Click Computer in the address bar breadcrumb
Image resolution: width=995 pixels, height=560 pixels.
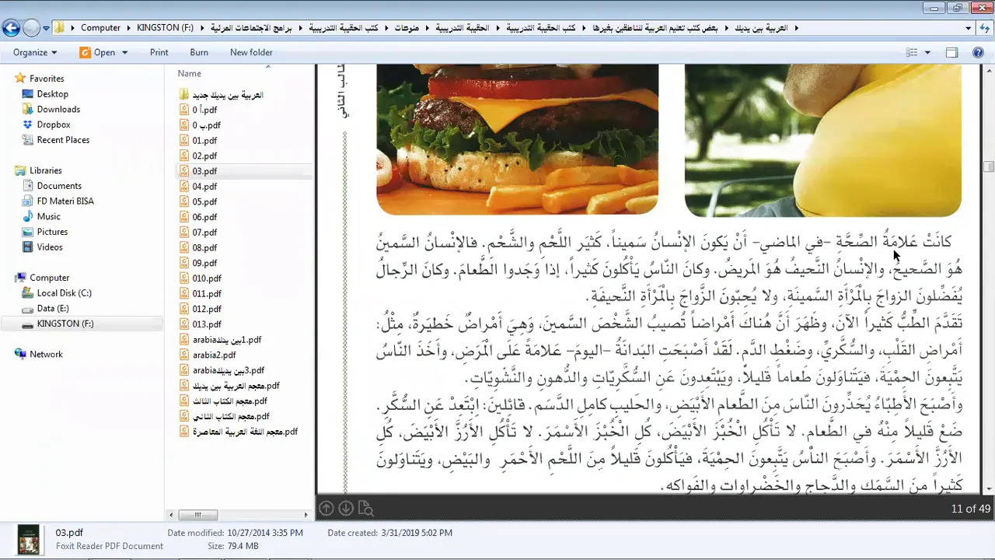coord(101,28)
